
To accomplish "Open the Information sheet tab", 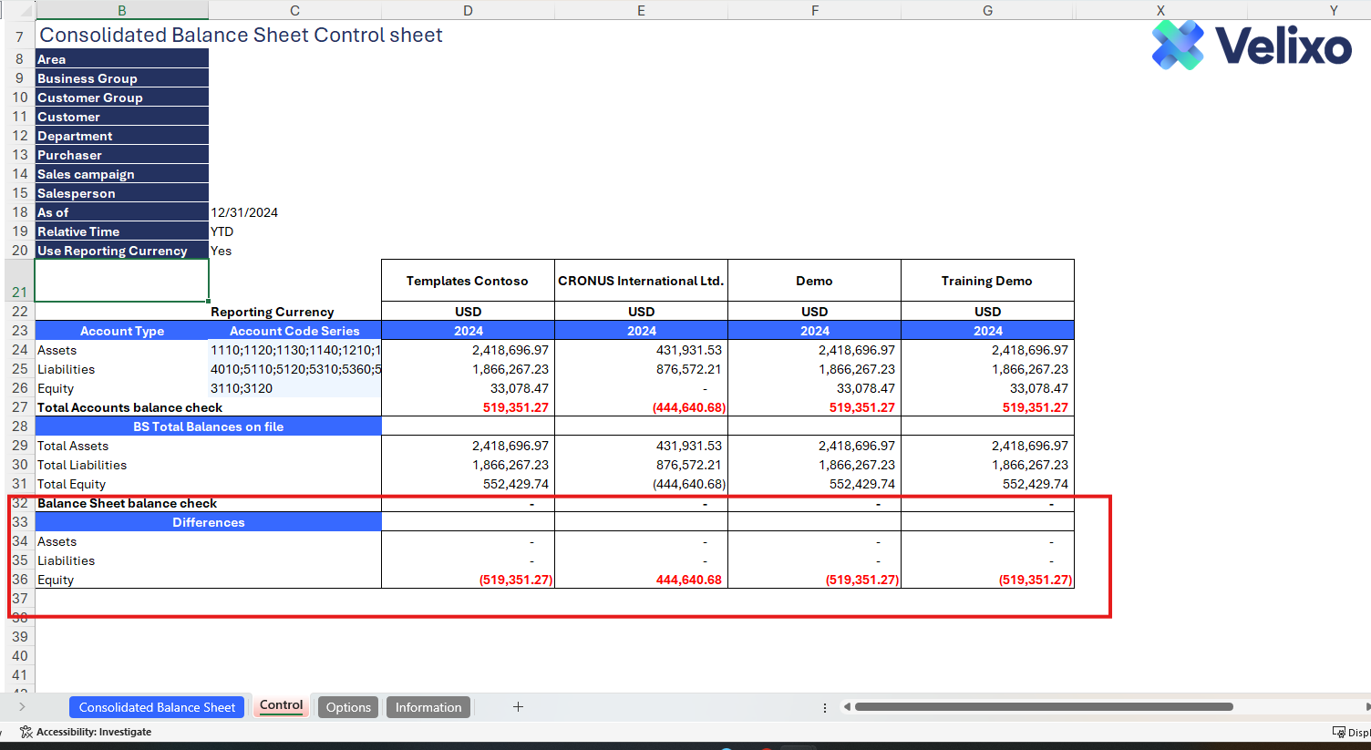I will [428, 707].
